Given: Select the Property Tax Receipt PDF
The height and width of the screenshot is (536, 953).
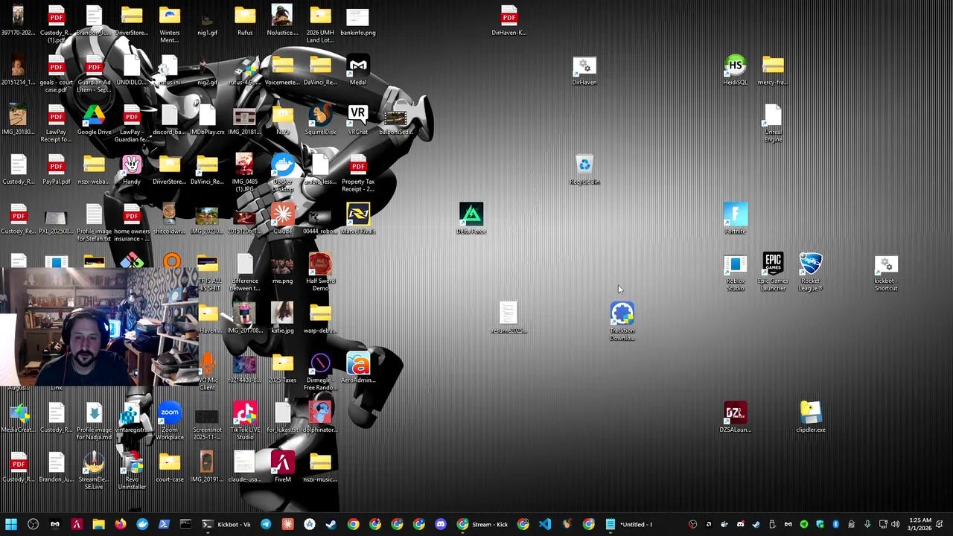Looking at the screenshot, I should coord(358,173).
